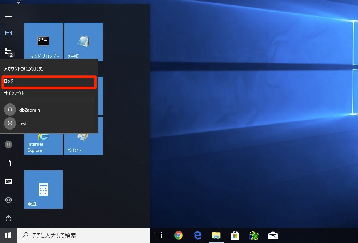Click the Windows Start button
Viewport: 358px width, 243px height.
(8, 235)
